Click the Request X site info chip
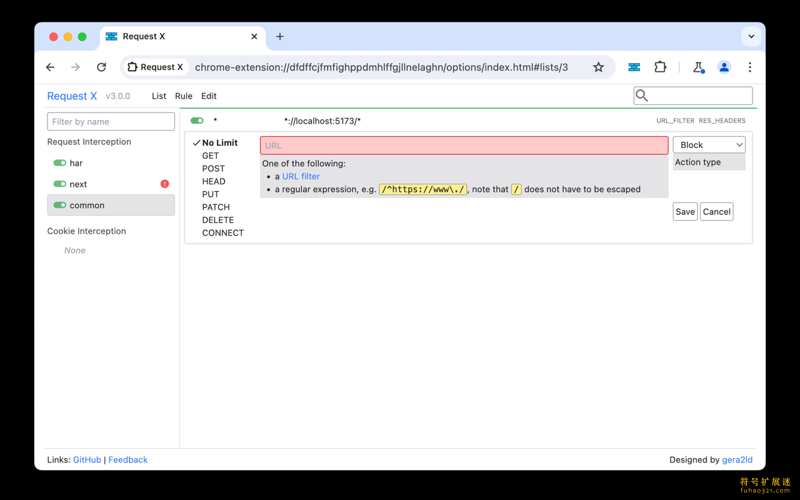Image resolution: width=800 pixels, height=500 pixels. 156,67
